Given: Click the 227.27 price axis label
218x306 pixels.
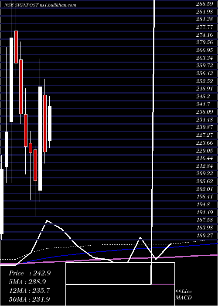Looking at the screenshot, I should 204,135.
